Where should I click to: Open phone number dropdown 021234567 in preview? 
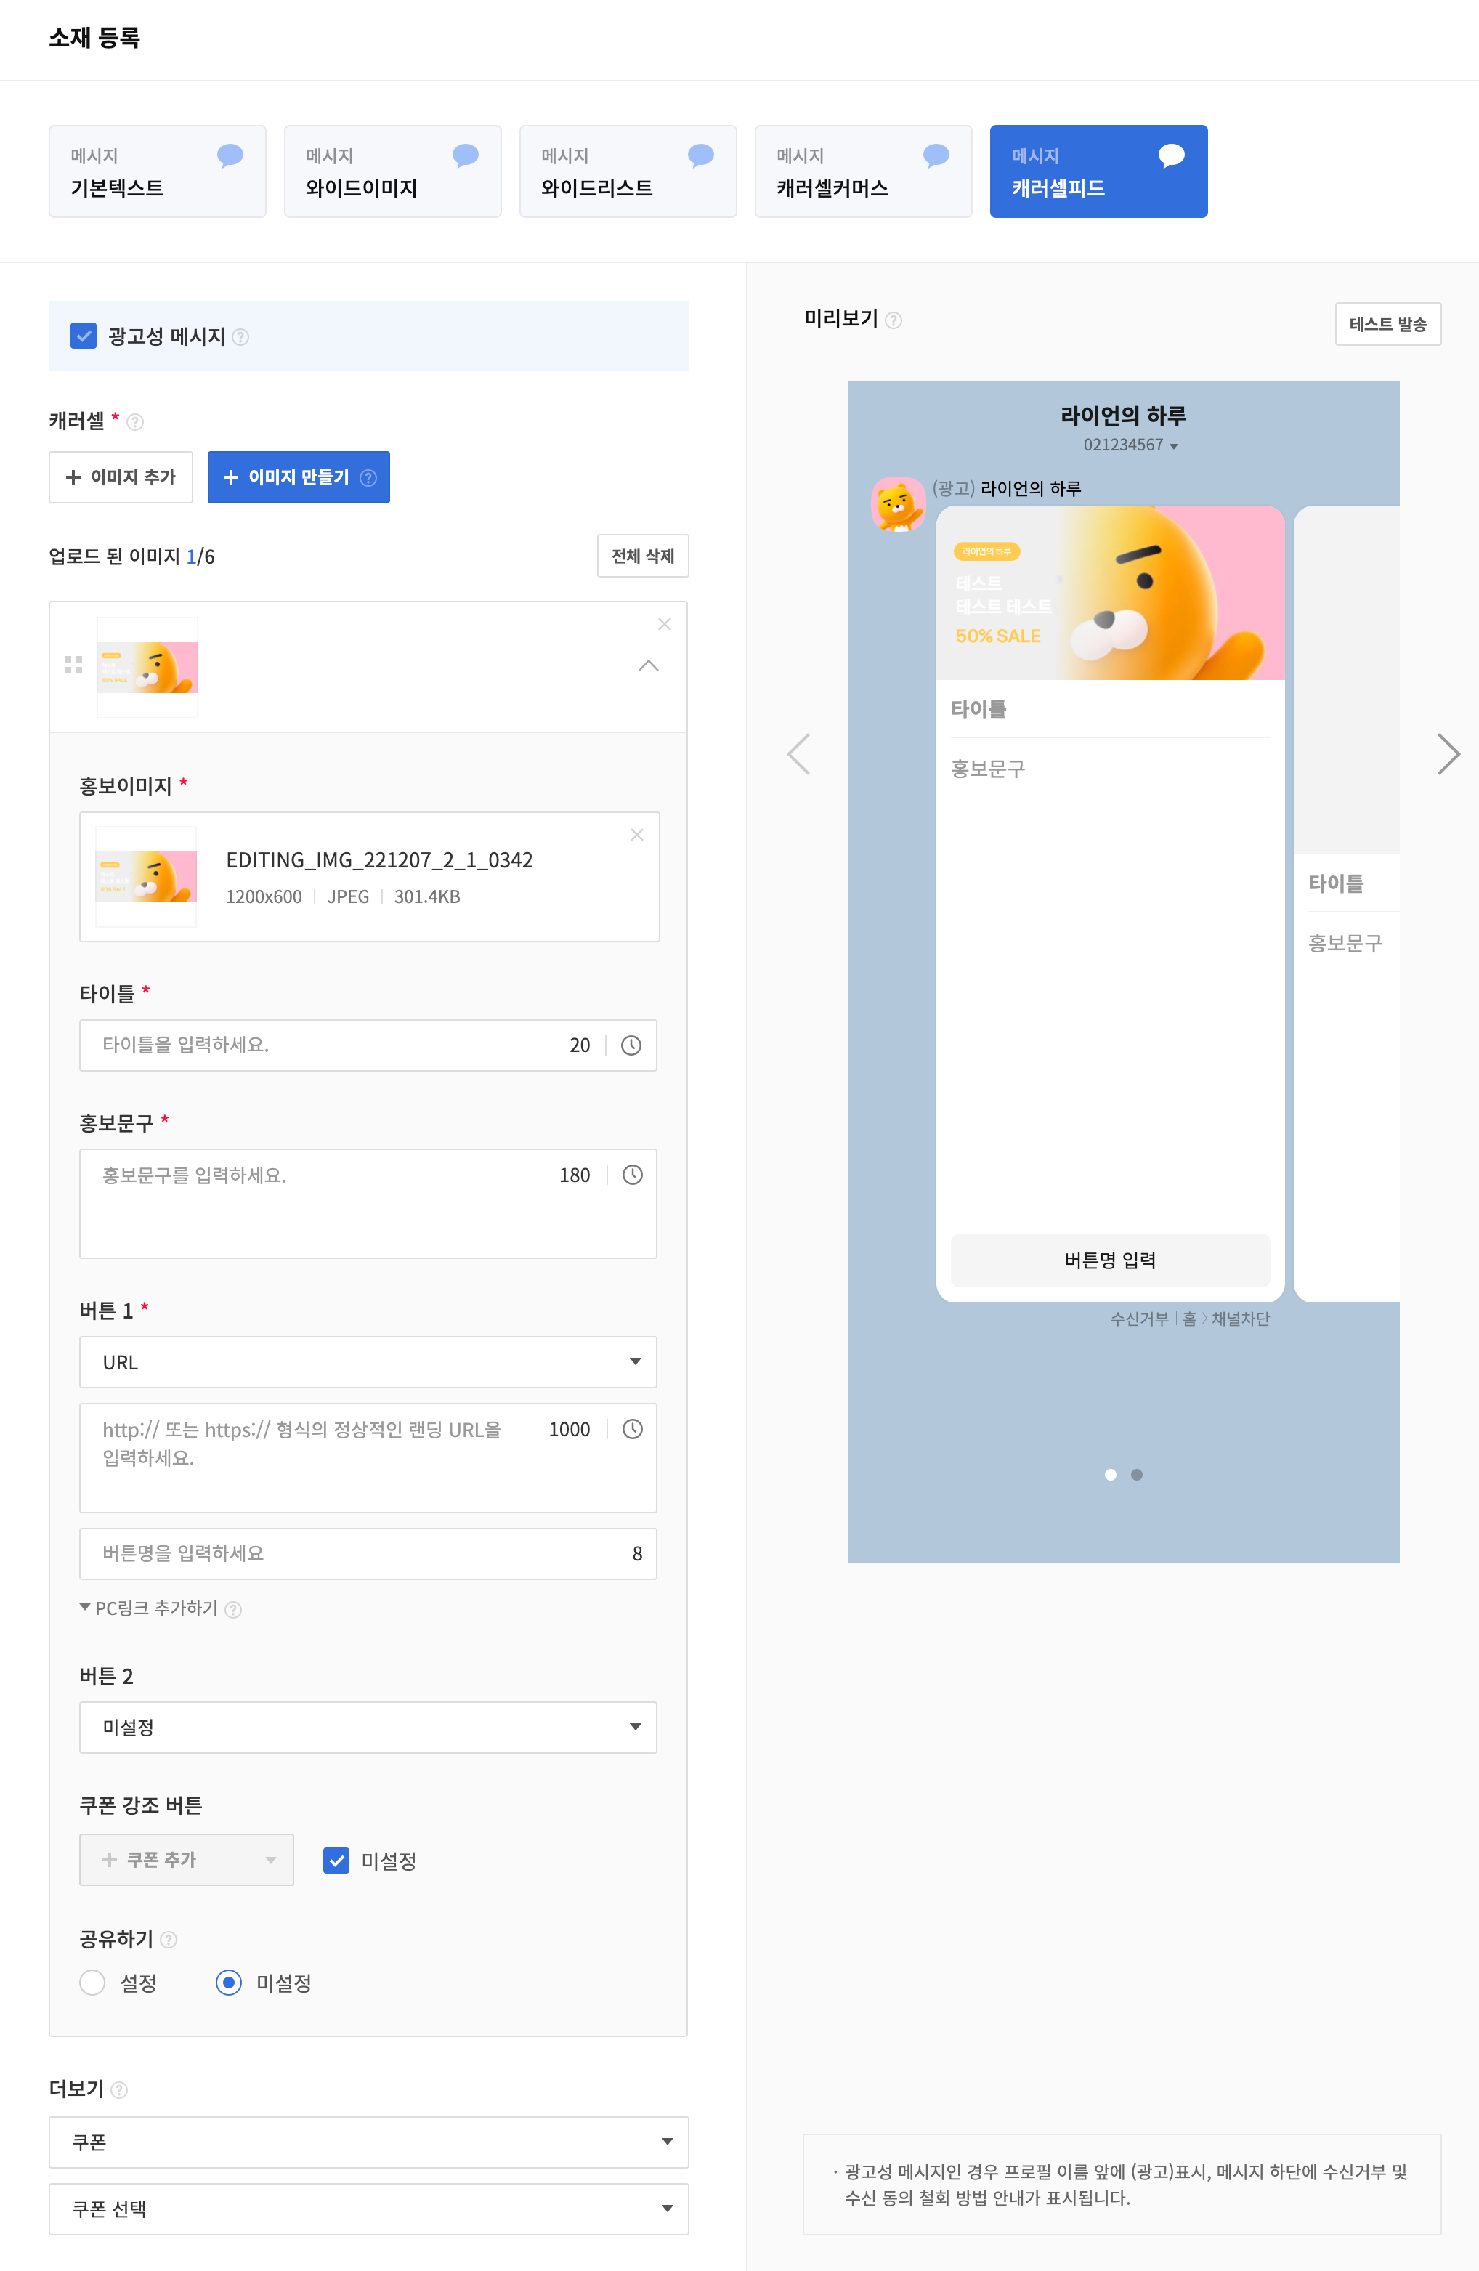(1131, 445)
